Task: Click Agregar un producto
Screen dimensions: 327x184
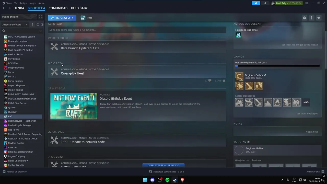Action: (15, 172)
